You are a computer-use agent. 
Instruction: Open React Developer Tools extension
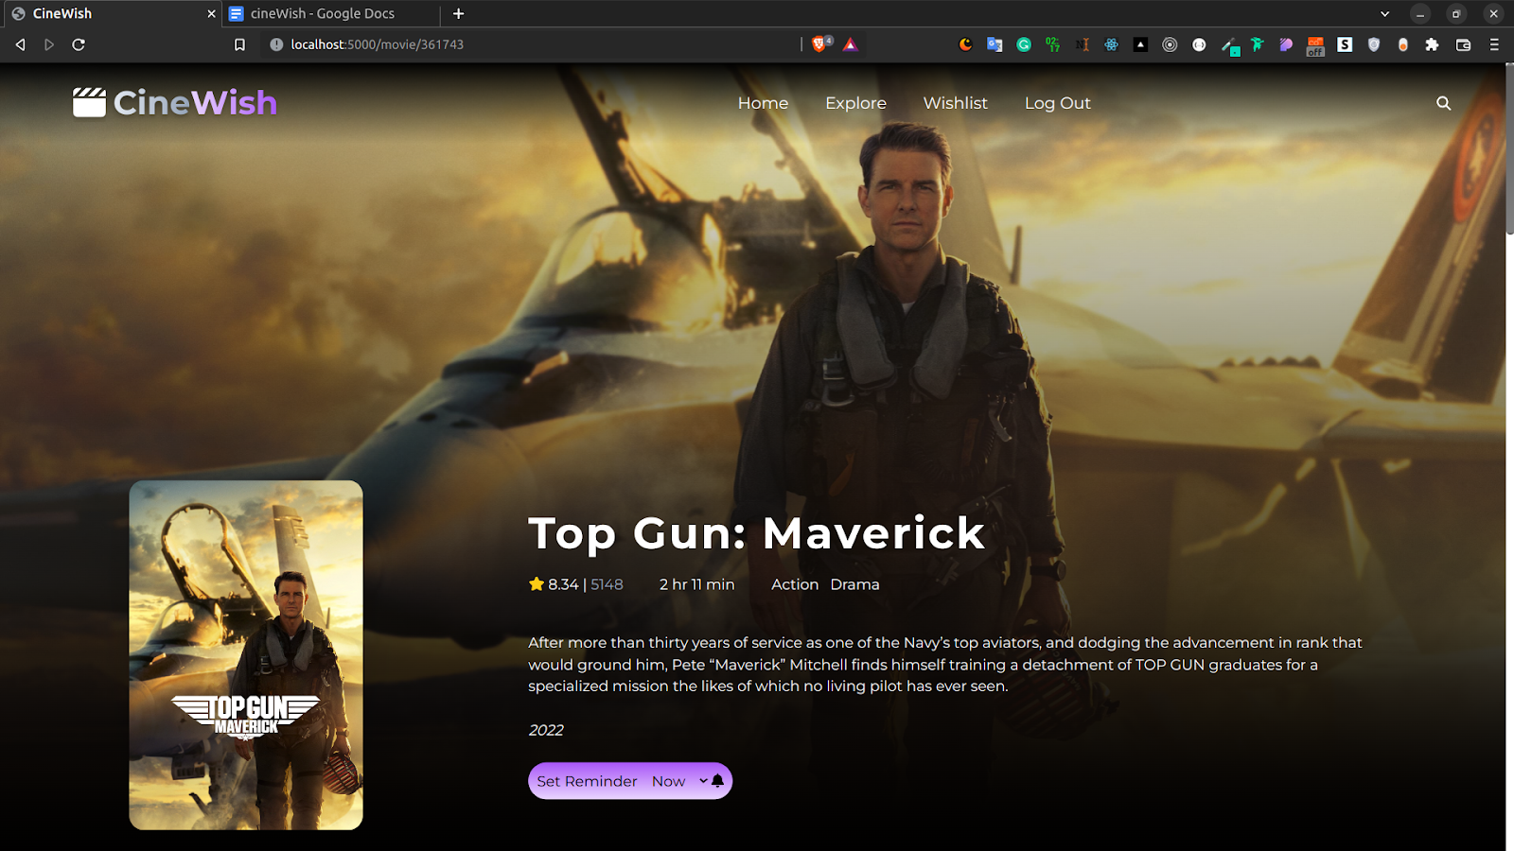[x=1111, y=44]
